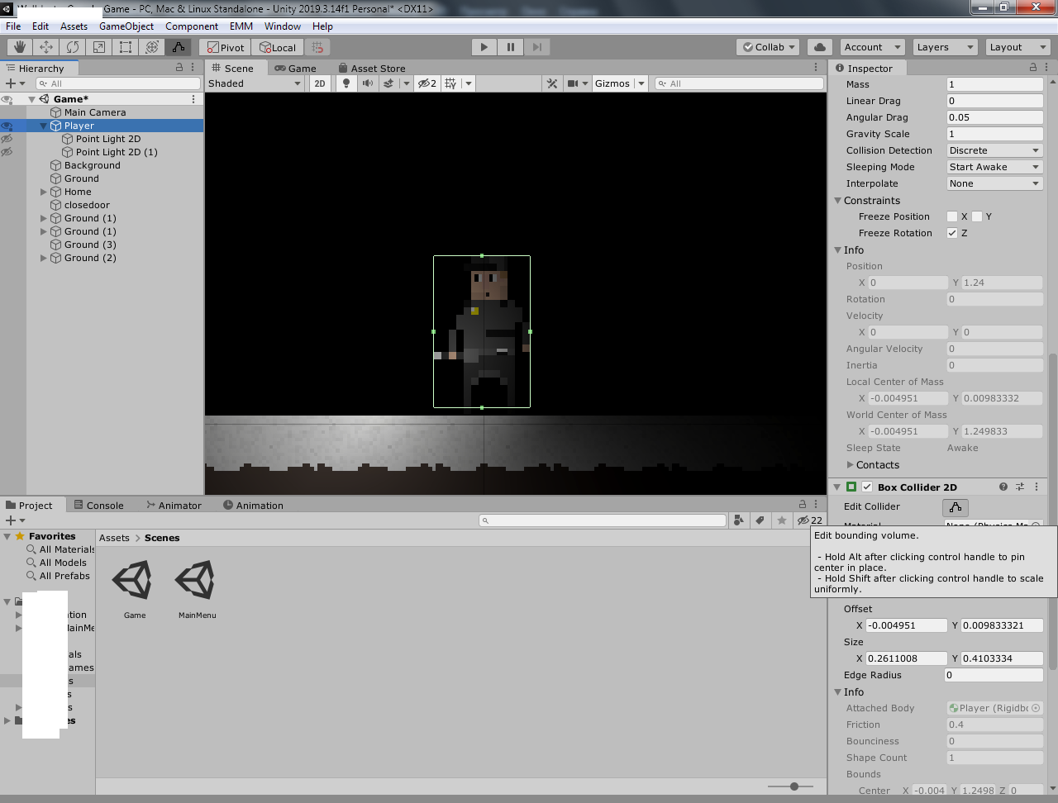
Task: Toggle Point Light 2D visibility eye
Action: click(x=7, y=139)
